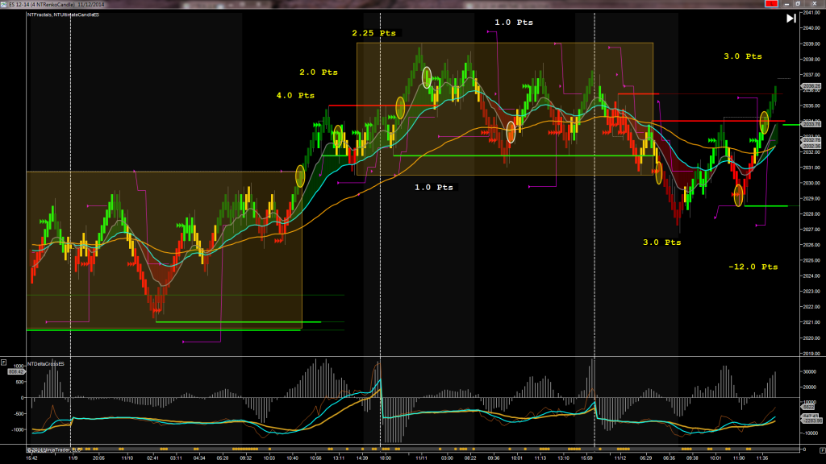Restore down the chart window
Viewport: 826px width, 464px height.
[x=798, y=4]
